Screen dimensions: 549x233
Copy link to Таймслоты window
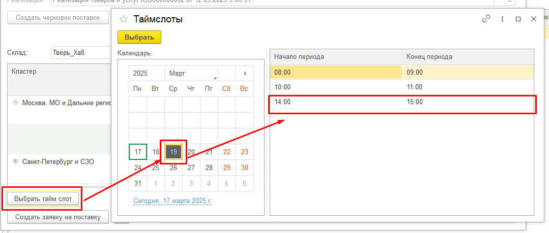click(486, 19)
